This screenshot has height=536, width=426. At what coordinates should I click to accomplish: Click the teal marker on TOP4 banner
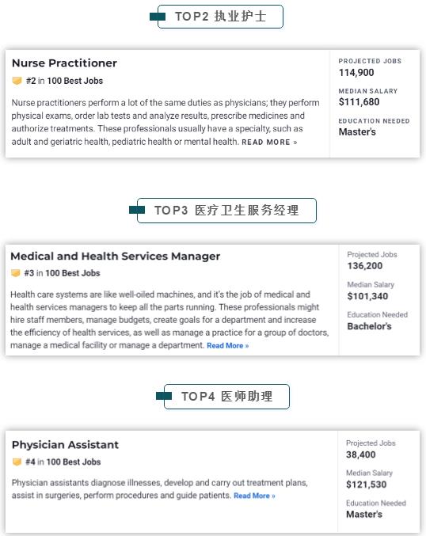point(163,396)
